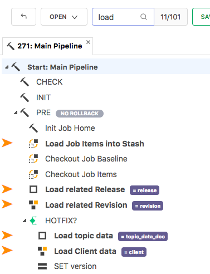Select the Checkout Job Baseline step
Screen dimensions: 210x274
[86, 159]
